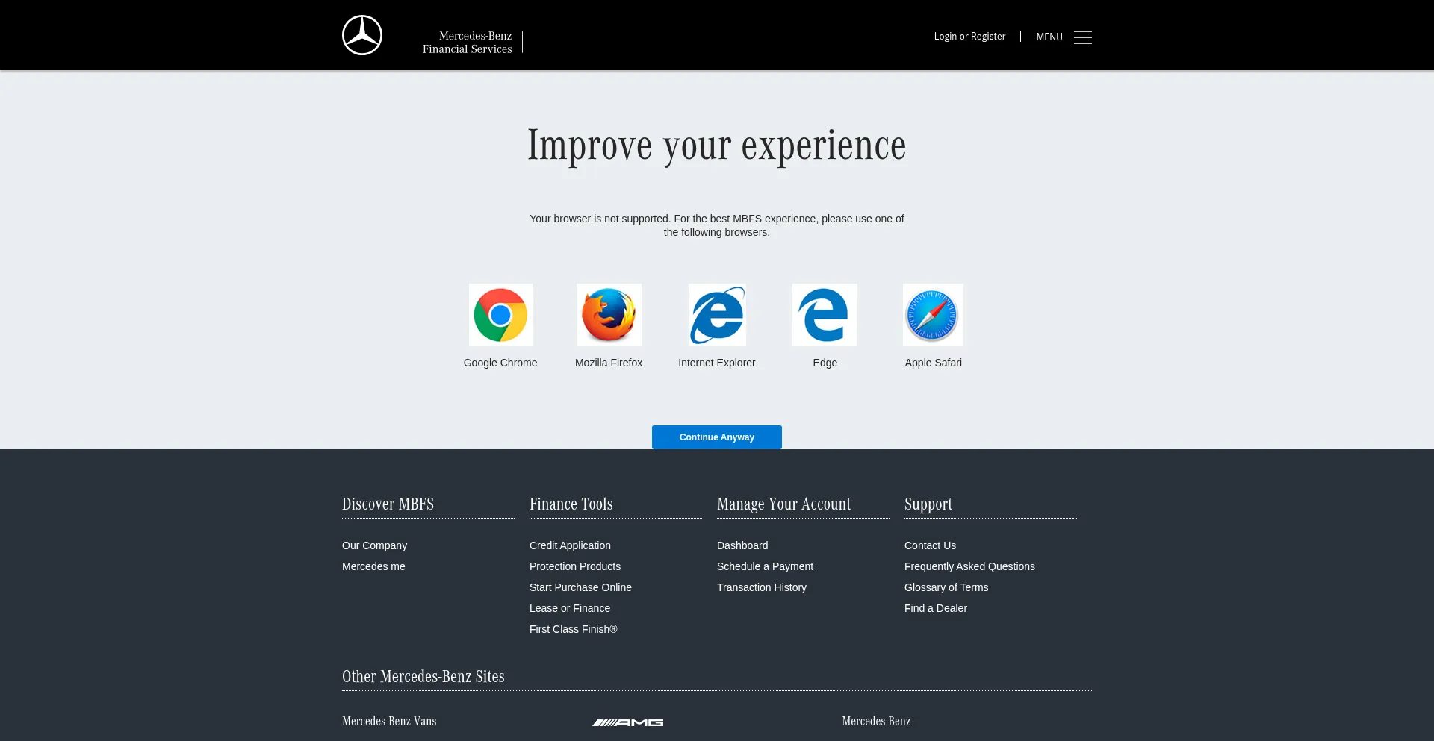Click the Mercedes-Benz star logo
The width and height of the screenshot is (1434, 741).
[362, 35]
